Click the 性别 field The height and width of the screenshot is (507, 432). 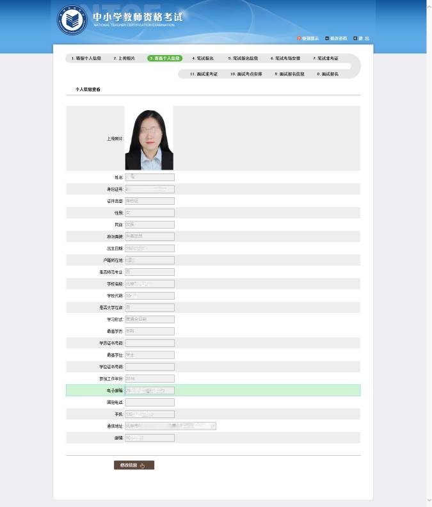[150, 213]
